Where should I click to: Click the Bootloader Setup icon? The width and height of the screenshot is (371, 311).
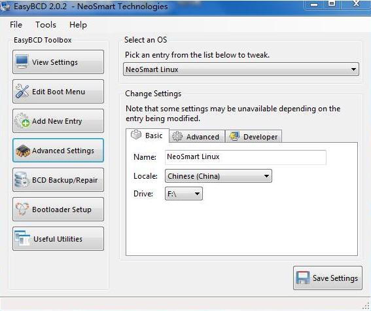22,210
